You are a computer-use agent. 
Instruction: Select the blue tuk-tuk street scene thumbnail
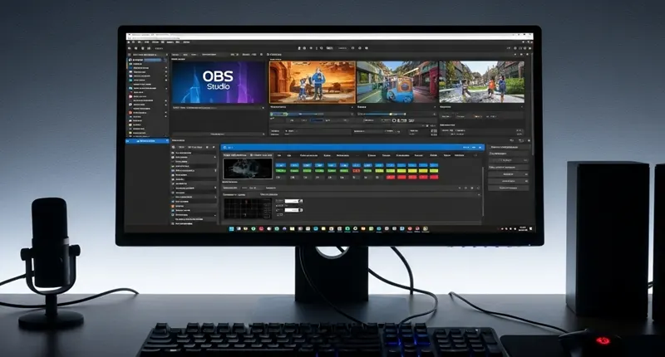point(397,82)
